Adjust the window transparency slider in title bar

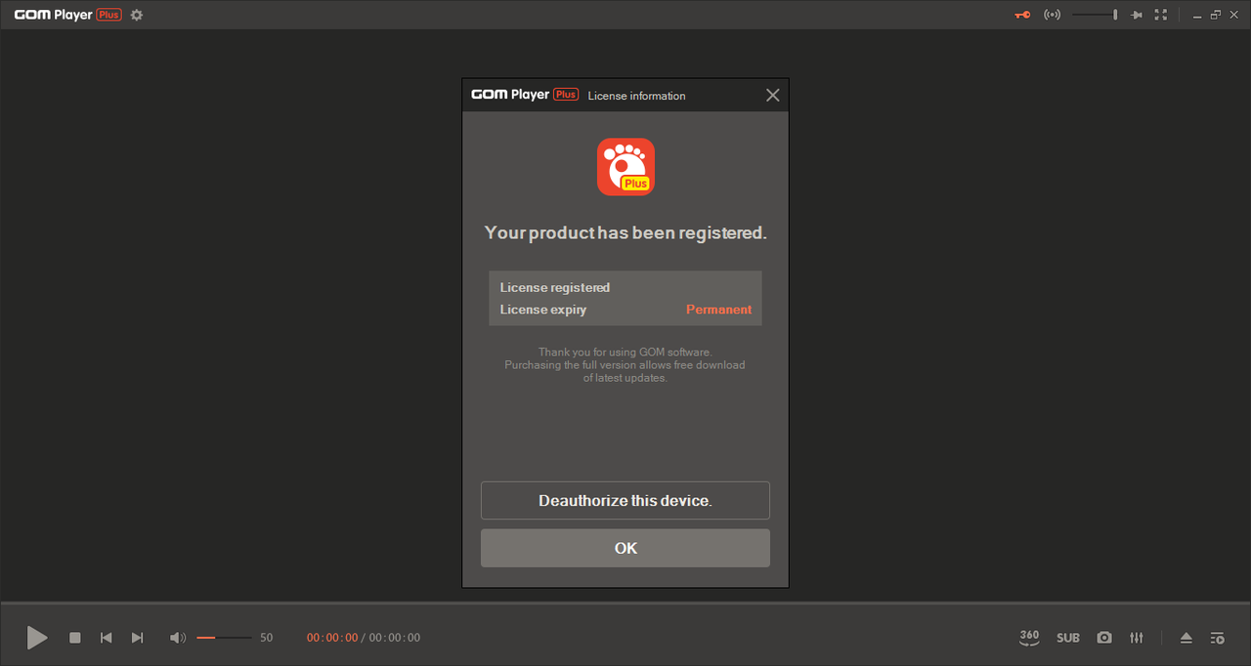pos(1095,15)
